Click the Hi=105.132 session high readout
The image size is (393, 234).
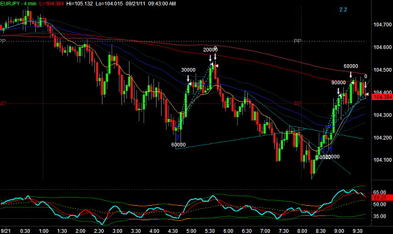point(79,4)
